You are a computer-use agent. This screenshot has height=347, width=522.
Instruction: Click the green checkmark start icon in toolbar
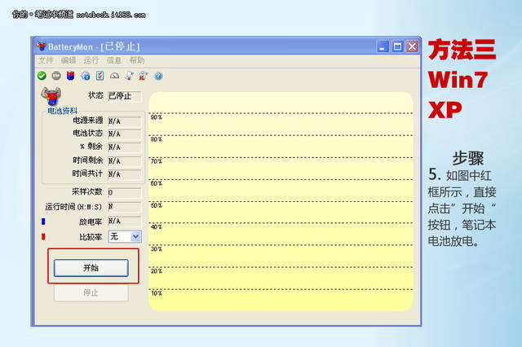(x=42, y=76)
